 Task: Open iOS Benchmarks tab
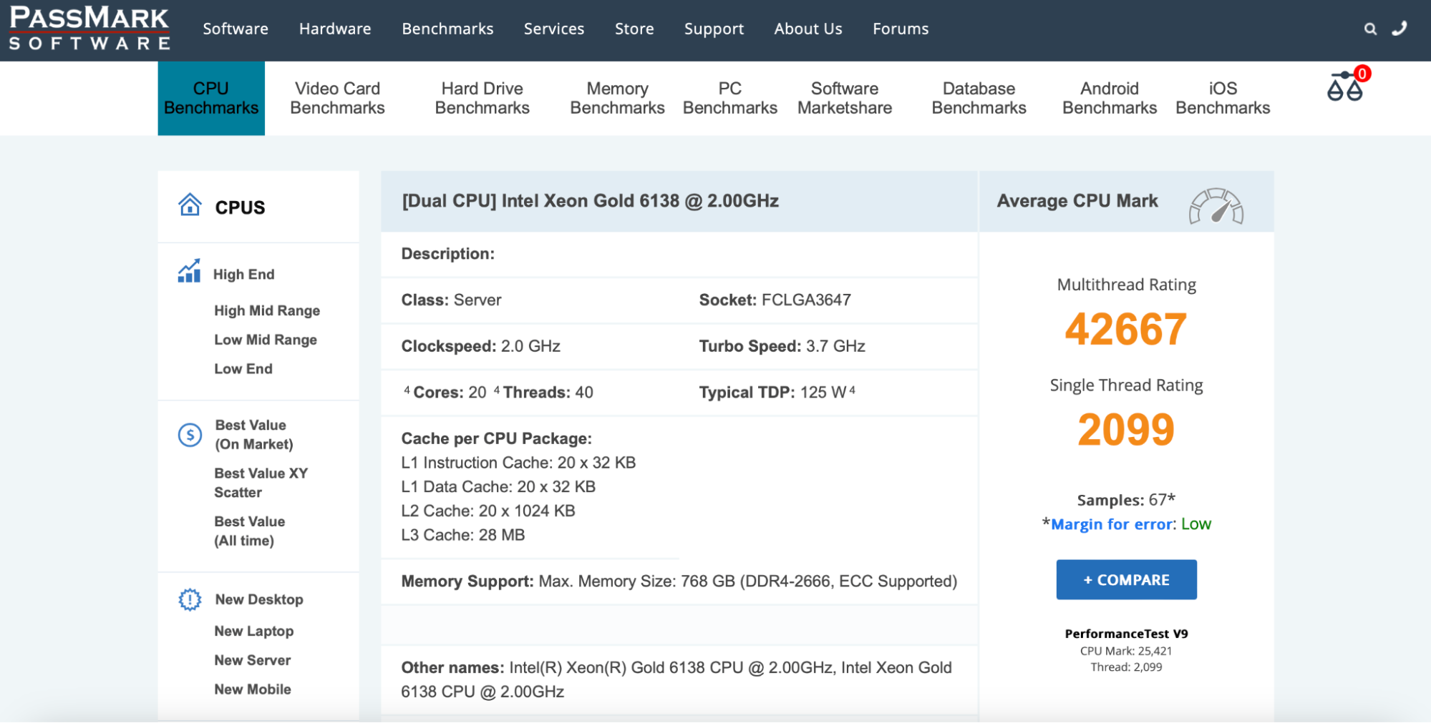[1223, 98]
